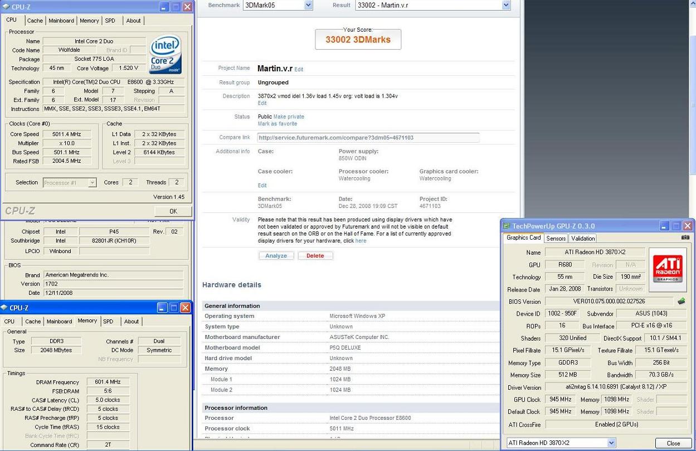Minimize the GPU-Z window
Screen dimensions: 696x451
[x=664, y=226]
